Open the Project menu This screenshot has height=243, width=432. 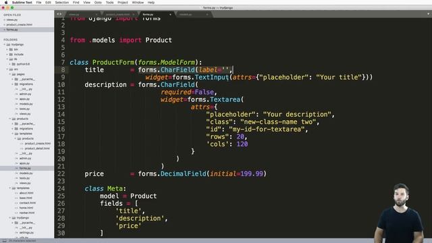[123, 3]
